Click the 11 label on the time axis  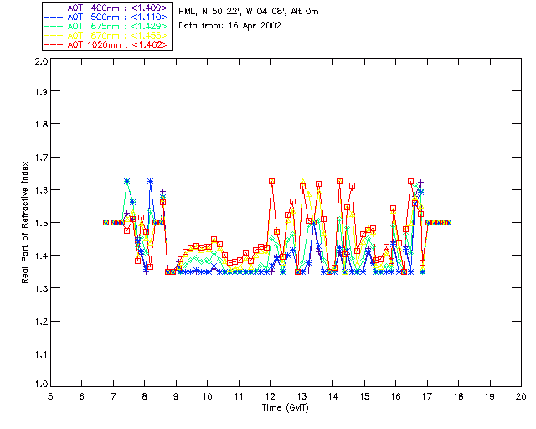point(239,396)
